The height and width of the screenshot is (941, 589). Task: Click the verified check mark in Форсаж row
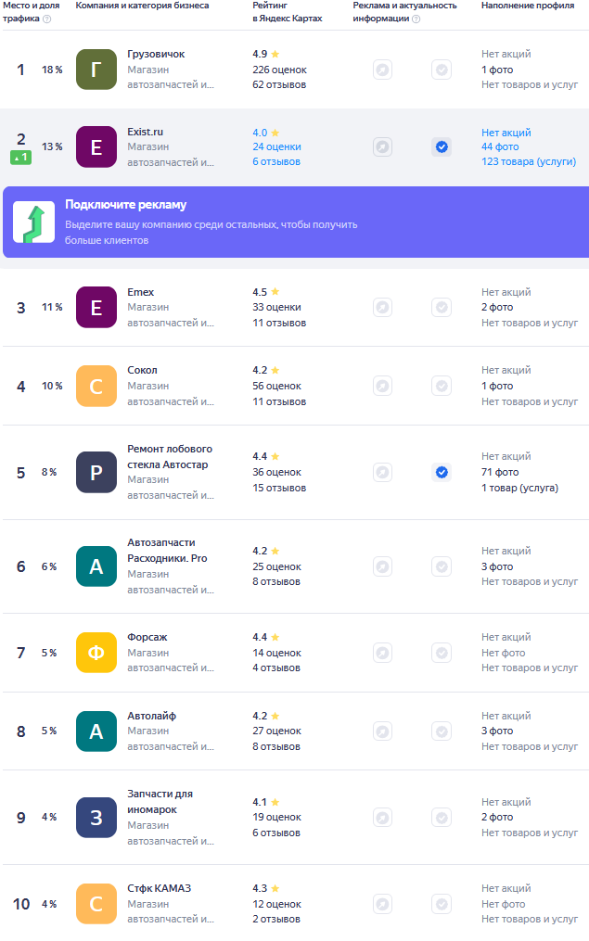pyautogui.click(x=442, y=653)
